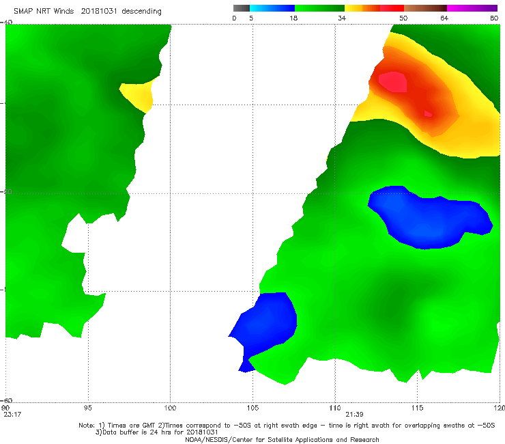Click longitude axis label '115'
This screenshot has height=444, width=505.
[418, 408]
